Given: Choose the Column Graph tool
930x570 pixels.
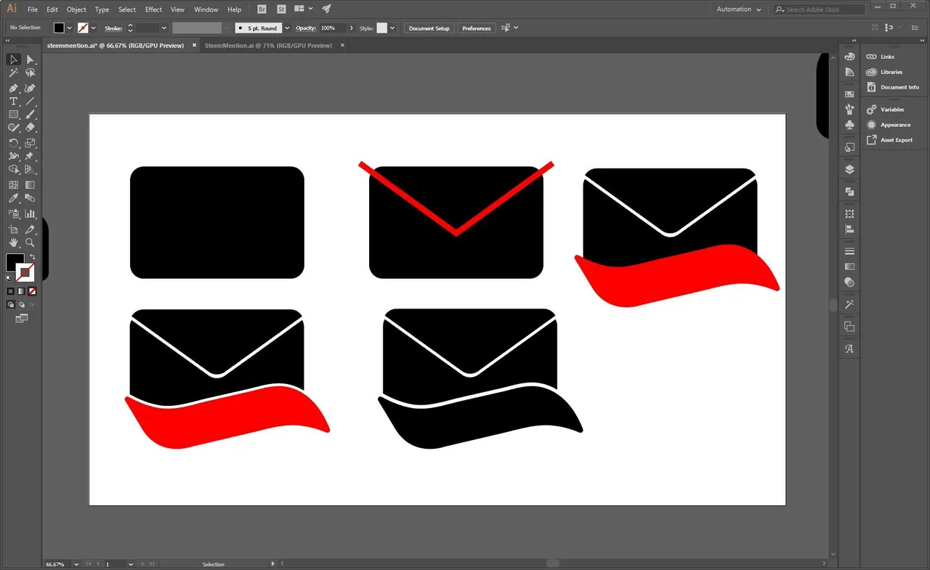Looking at the screenshot, I should (31, 214).
